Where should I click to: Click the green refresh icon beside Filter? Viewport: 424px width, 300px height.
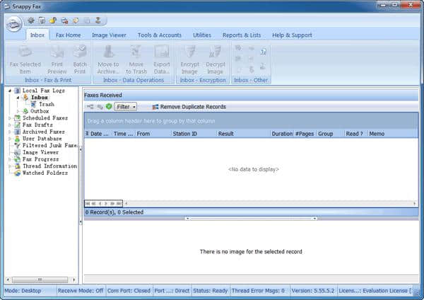coord(109,107)
